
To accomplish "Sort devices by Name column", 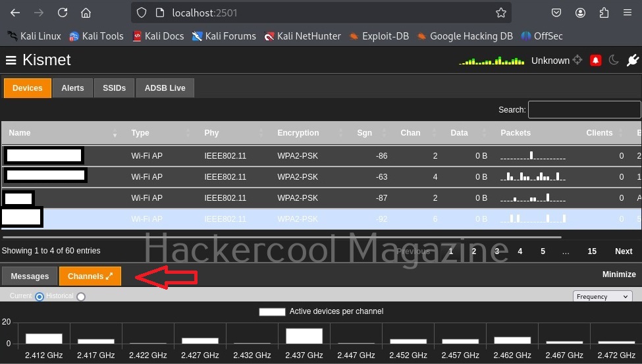I will coord(62,133).
